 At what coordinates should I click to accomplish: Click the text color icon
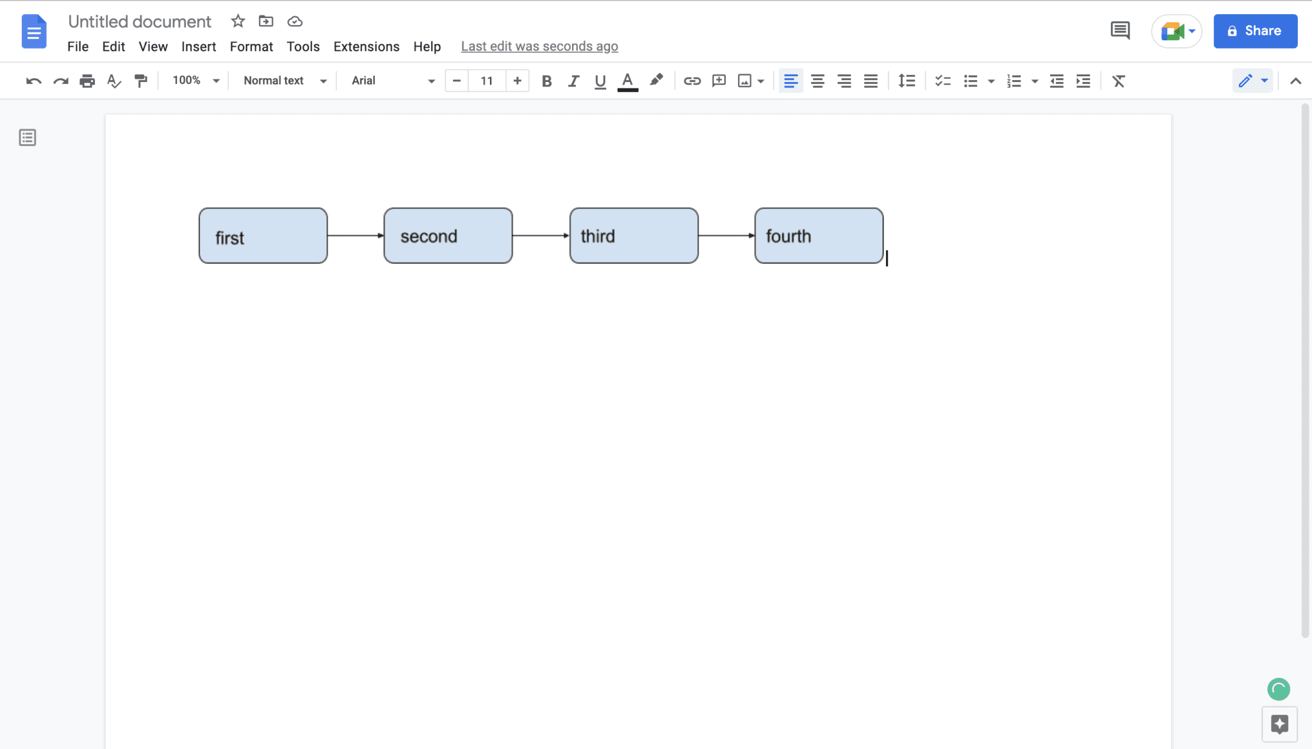(x=629, y=81)
